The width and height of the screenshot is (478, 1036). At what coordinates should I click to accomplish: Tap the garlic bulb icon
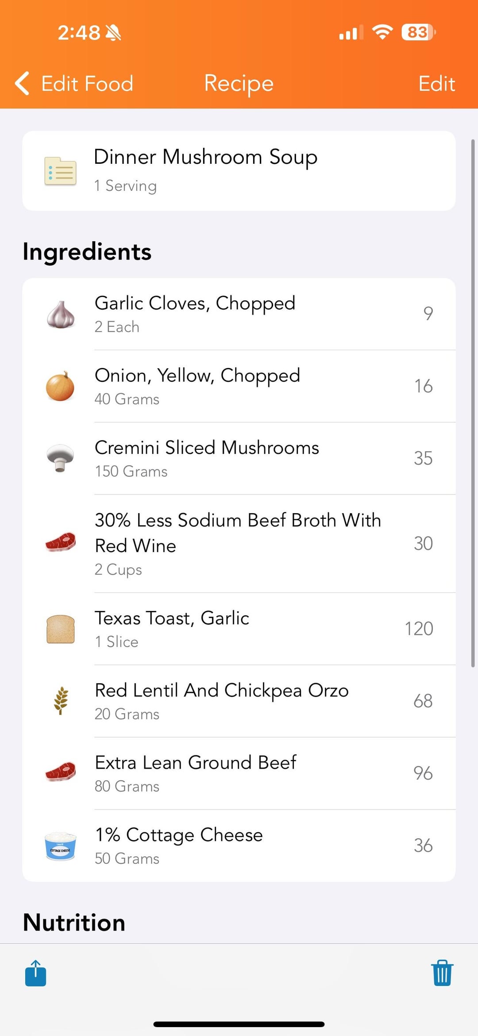61,314
